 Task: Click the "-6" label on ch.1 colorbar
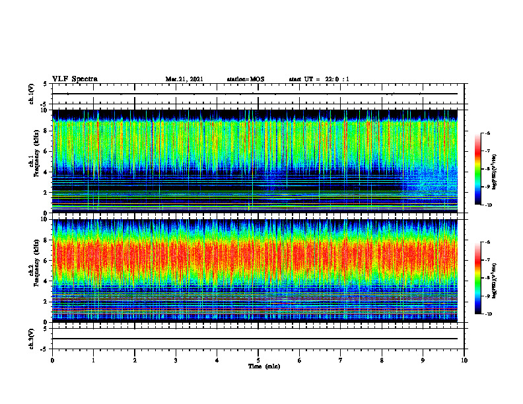coord(487,133)
